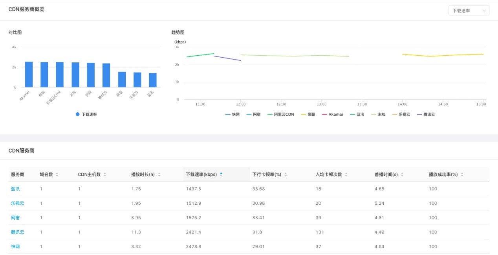Click the green 阿里云CDN trend line
Image resolution: width=498 pixels, height=255 pixels.
pyautogui.click(x=200, y=55)
